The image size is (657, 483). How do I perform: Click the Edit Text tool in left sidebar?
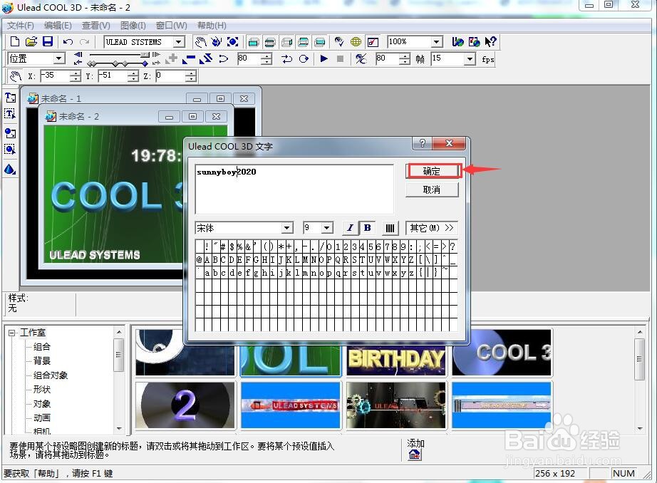point(10,114)
